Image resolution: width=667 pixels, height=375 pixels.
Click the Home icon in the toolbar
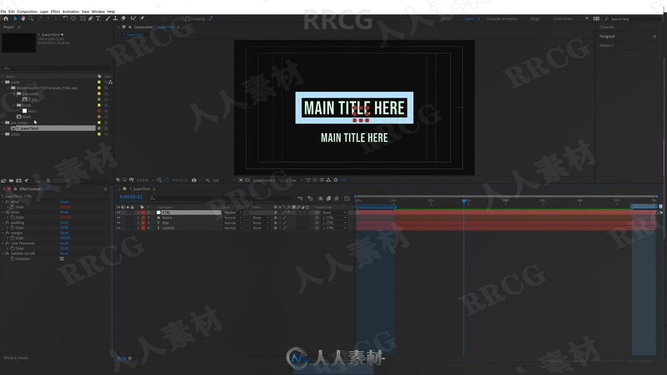pos(6,18)
